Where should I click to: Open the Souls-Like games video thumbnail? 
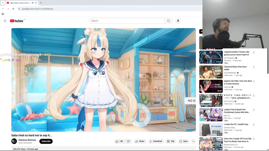(x=211, y=57)
